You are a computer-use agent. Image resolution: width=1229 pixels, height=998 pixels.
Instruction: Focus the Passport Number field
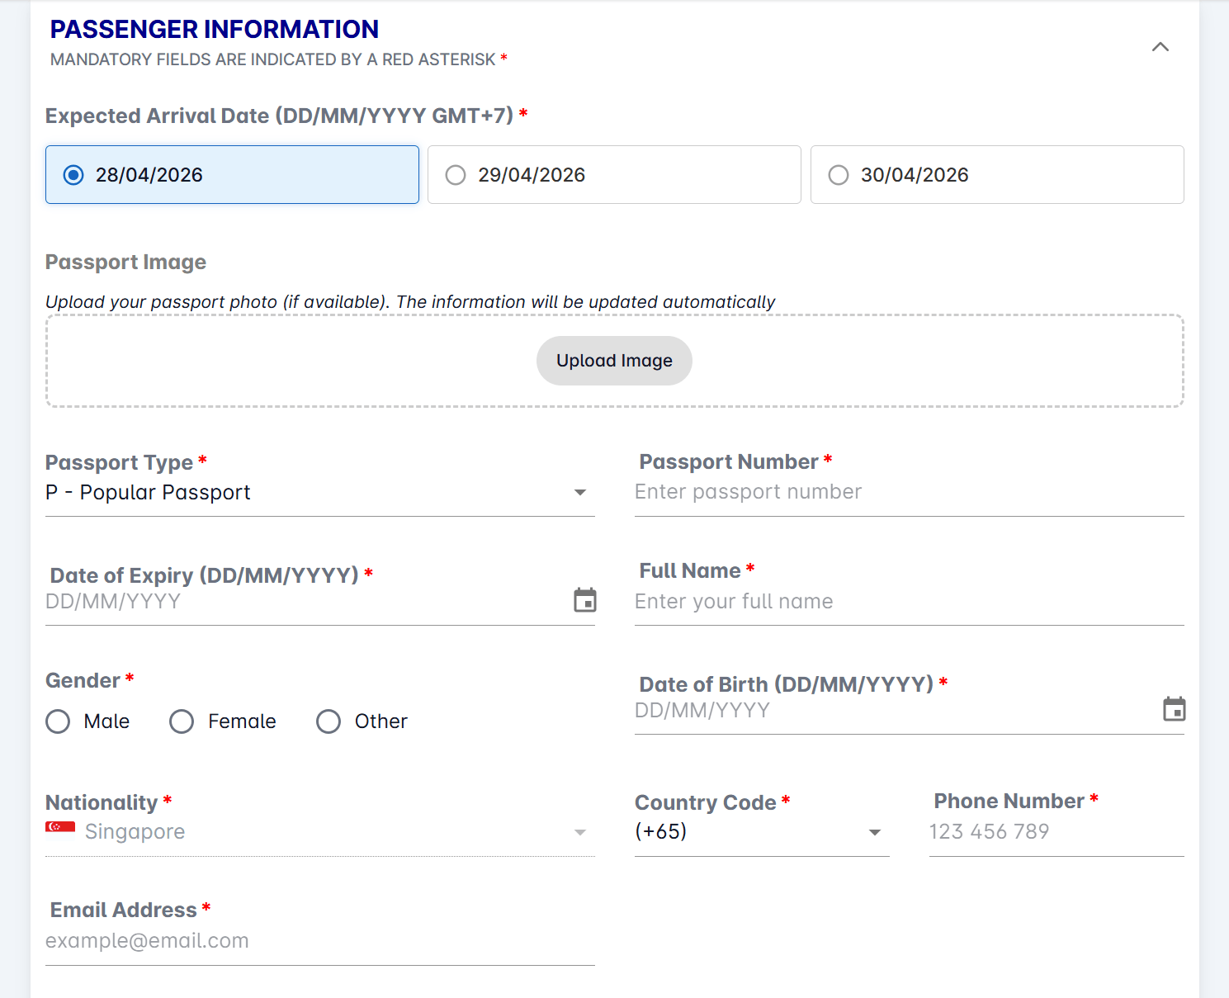[908, 493]
